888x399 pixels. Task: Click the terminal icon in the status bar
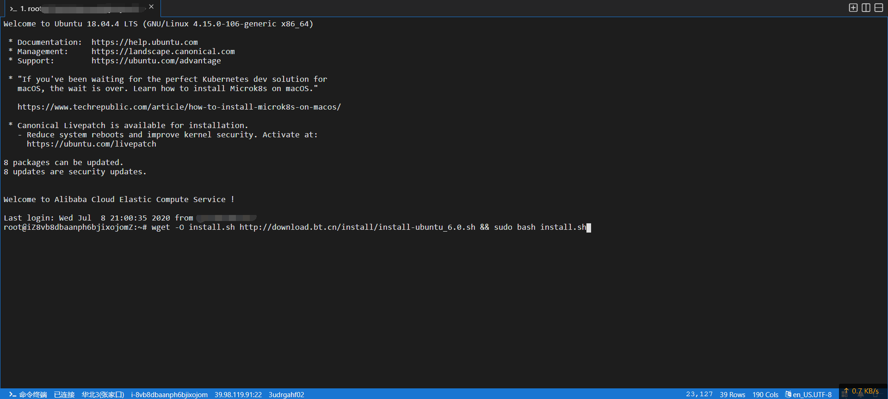(12, 394)
